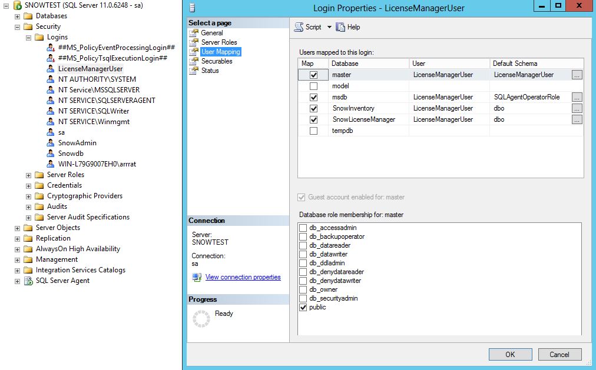
Task: Uncheck the Map checkbox for SnowInventory
Action: click(313, 109)
